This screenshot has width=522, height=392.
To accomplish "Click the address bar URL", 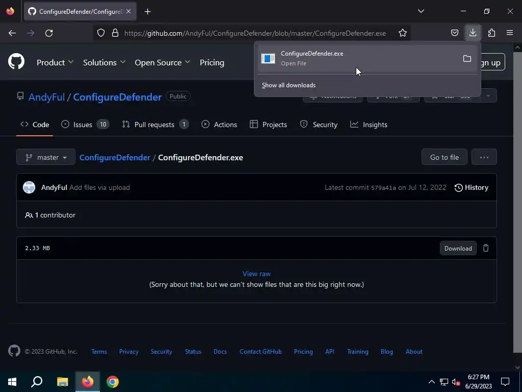I will pos(255,33).
